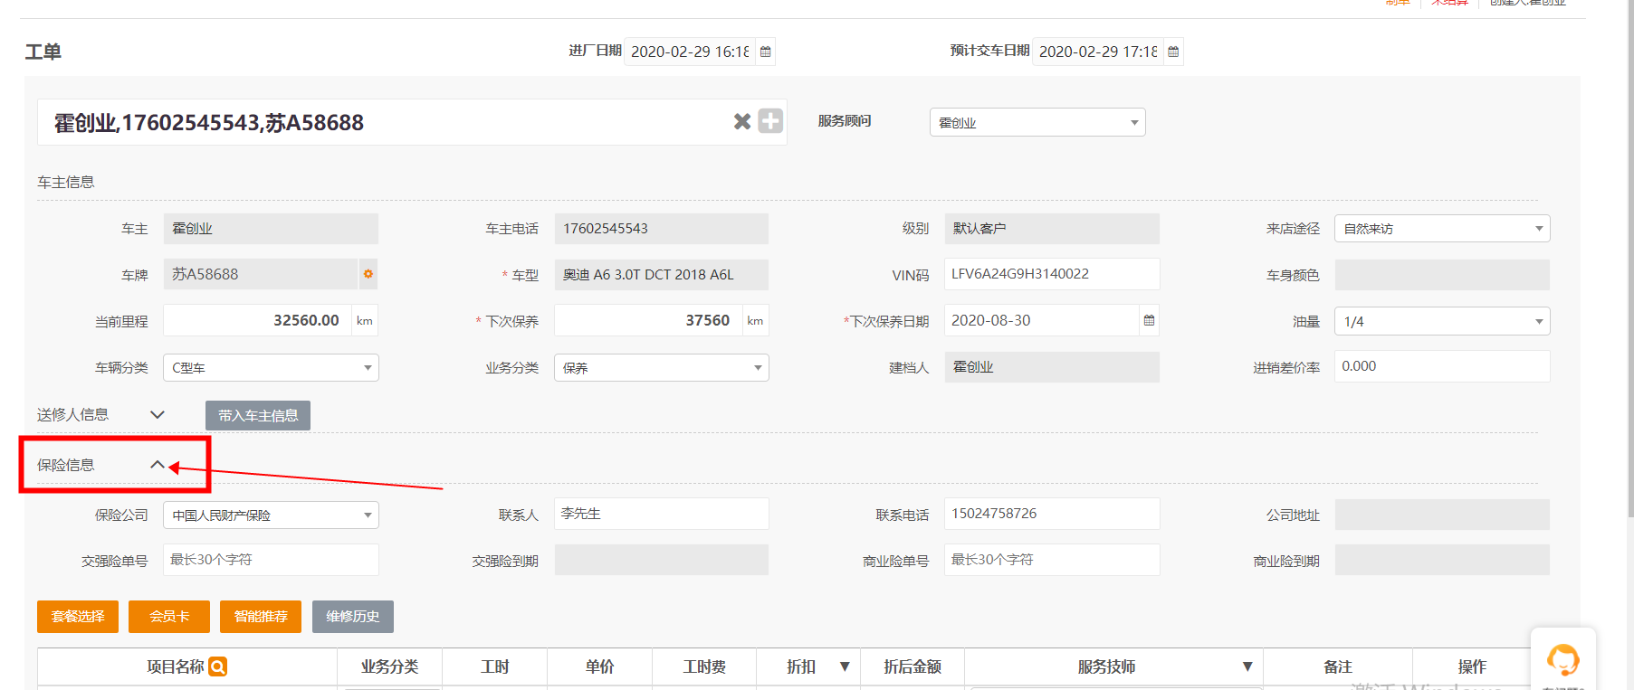
Task: Click the gear icon beside 苏A58688 plate
Action: 368,274
